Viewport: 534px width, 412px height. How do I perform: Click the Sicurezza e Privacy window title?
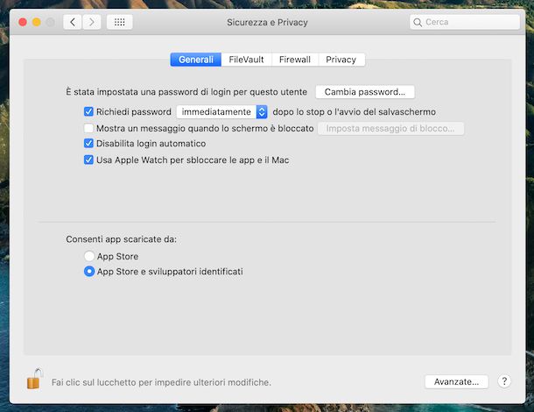point(267,23)
